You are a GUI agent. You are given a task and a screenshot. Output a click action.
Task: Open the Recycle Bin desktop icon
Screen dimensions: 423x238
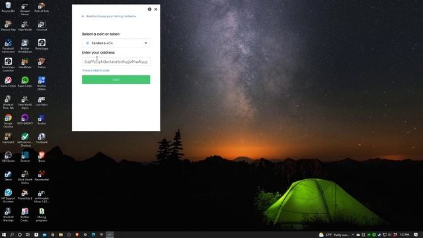pos(8,7)
